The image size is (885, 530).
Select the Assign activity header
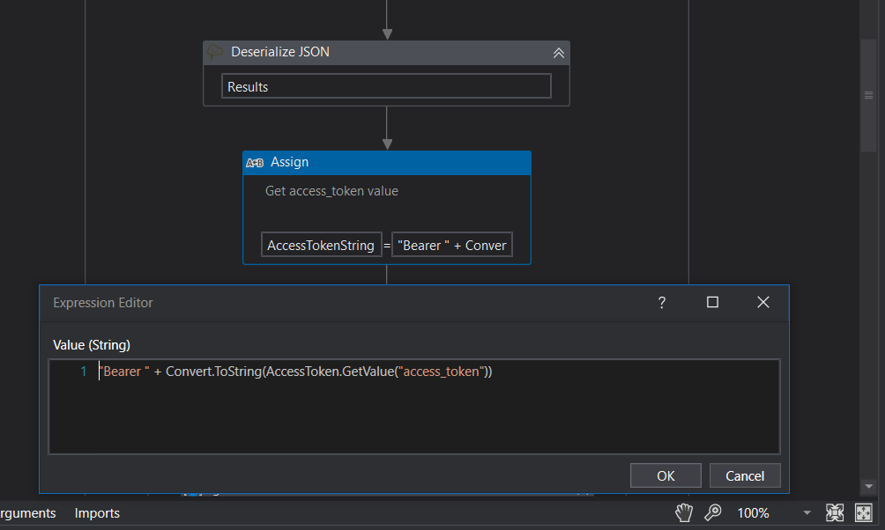click(387, 162)
